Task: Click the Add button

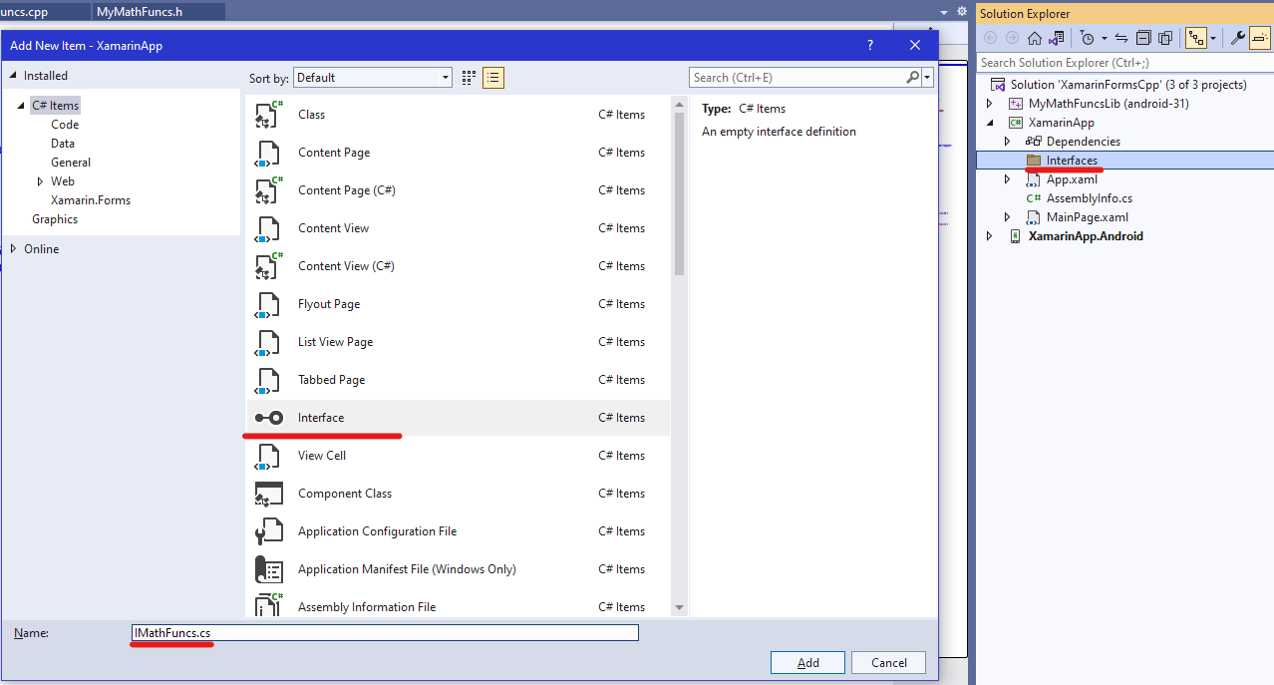Action: tap(806, 662)
